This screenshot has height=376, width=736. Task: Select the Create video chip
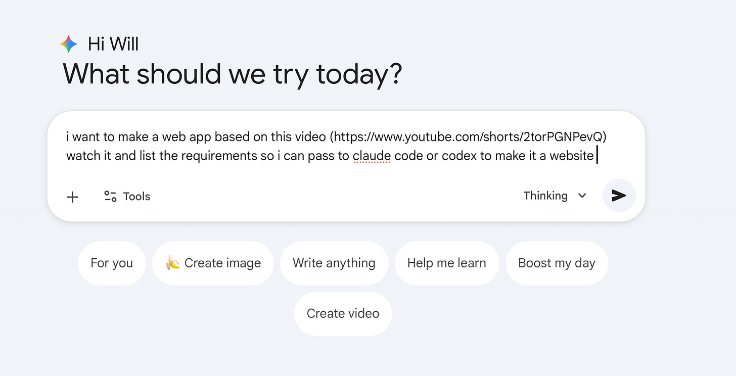[343, 313]
